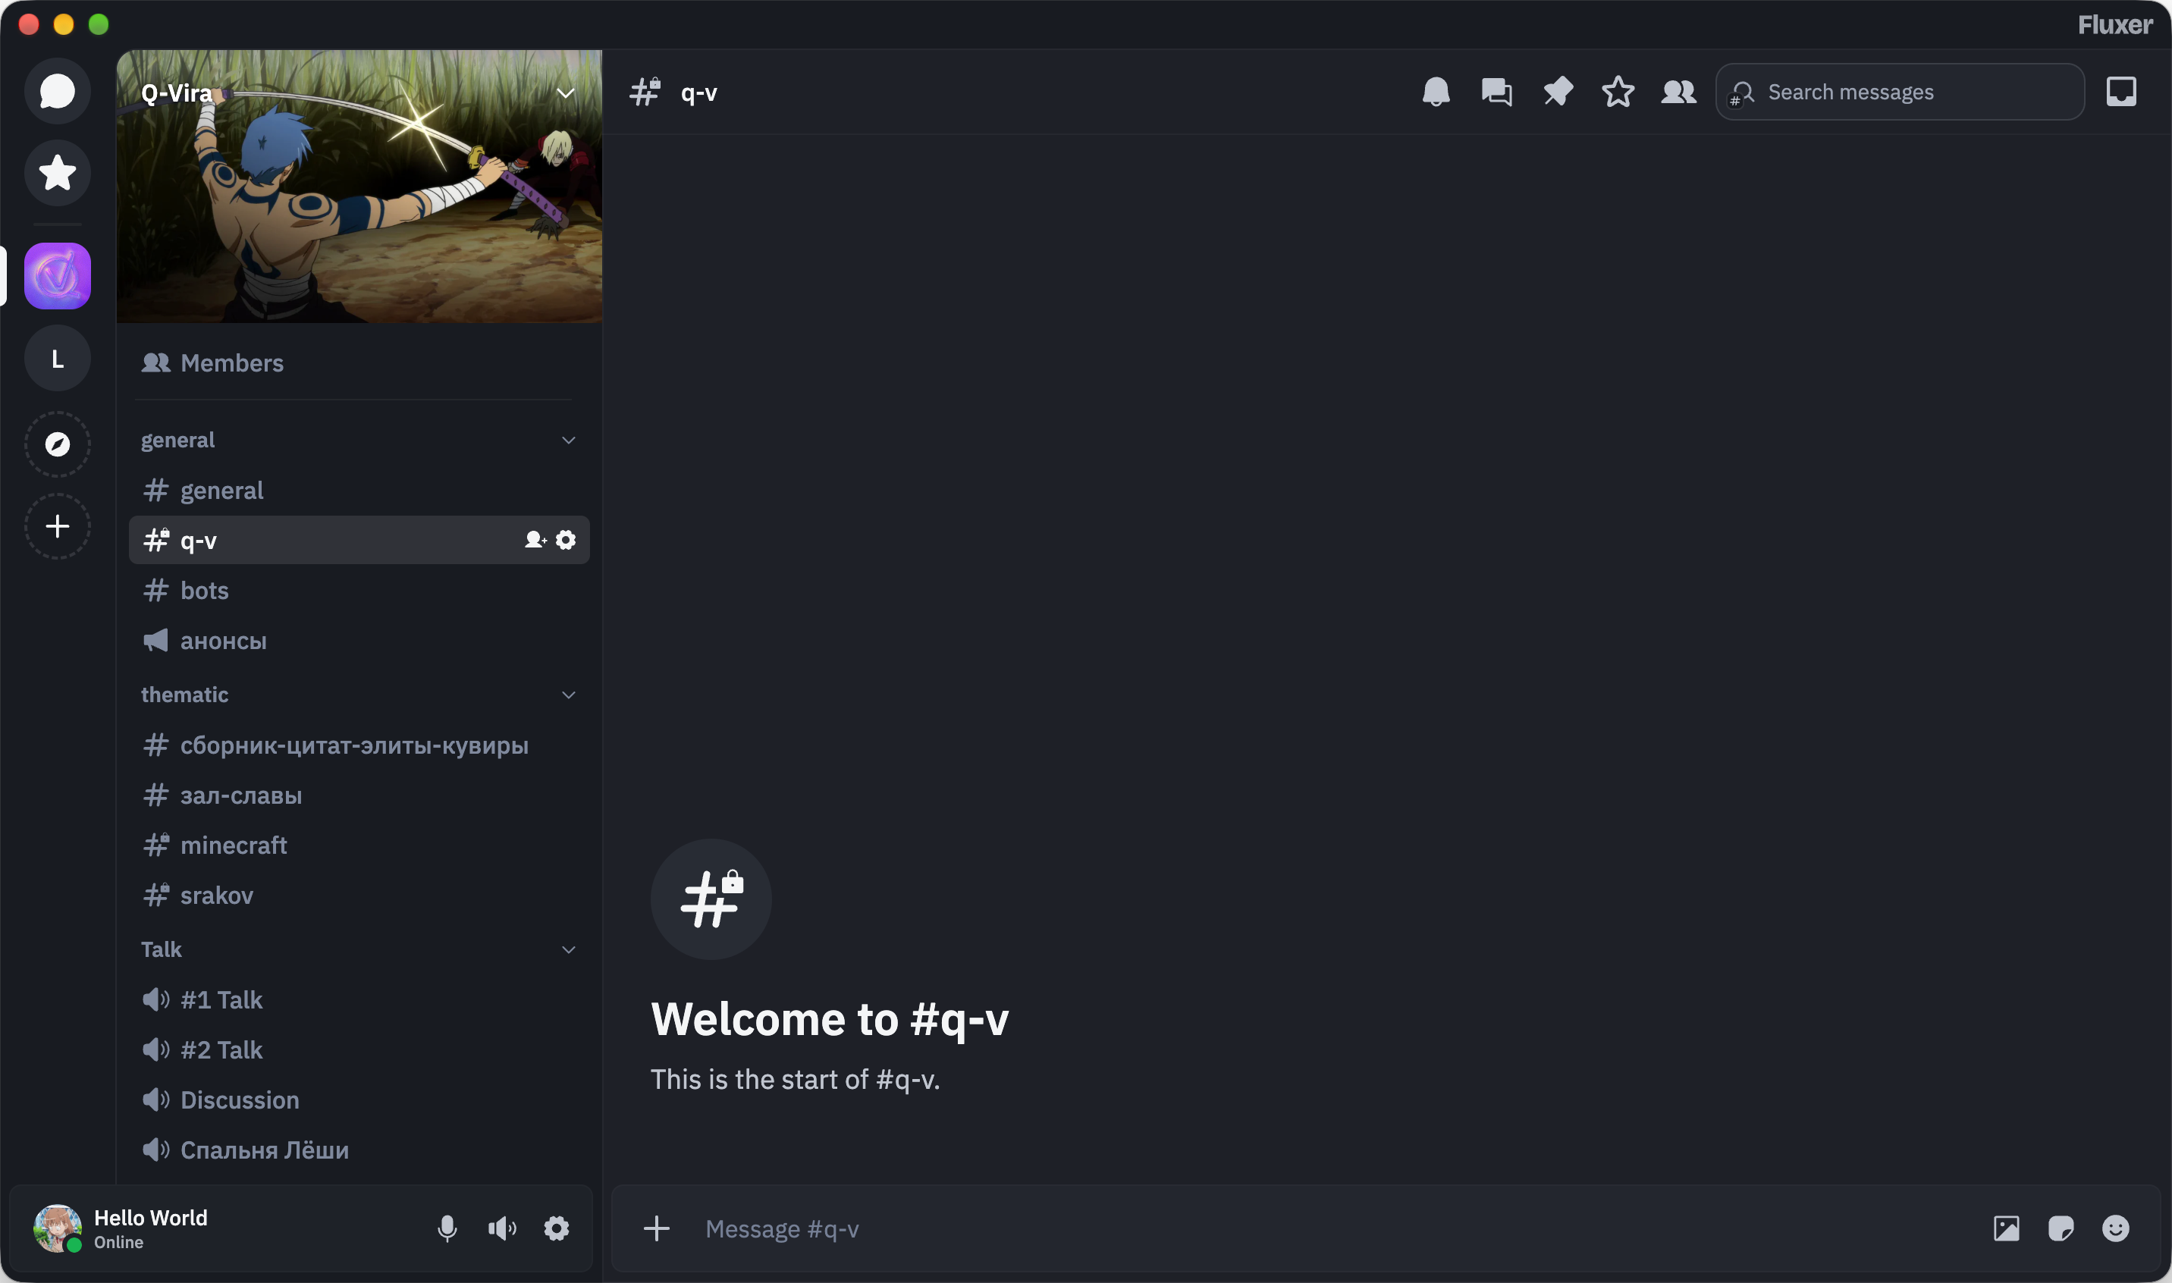Favorite the q-v channel with star
Viewport: 2172px width, 1283px height.
point(1618,92)
